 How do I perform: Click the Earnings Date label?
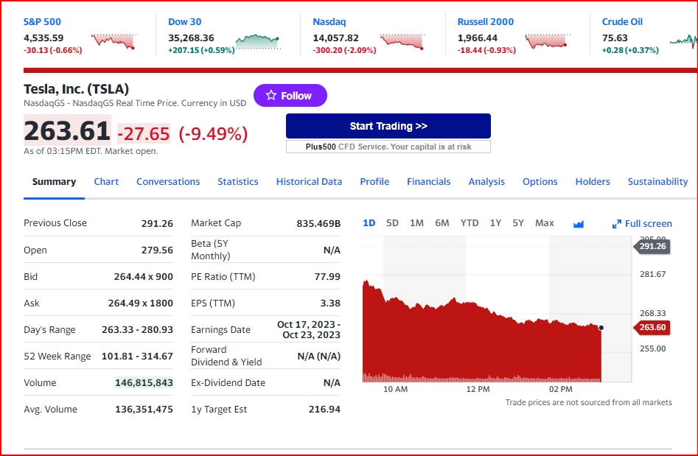[220, 330]
